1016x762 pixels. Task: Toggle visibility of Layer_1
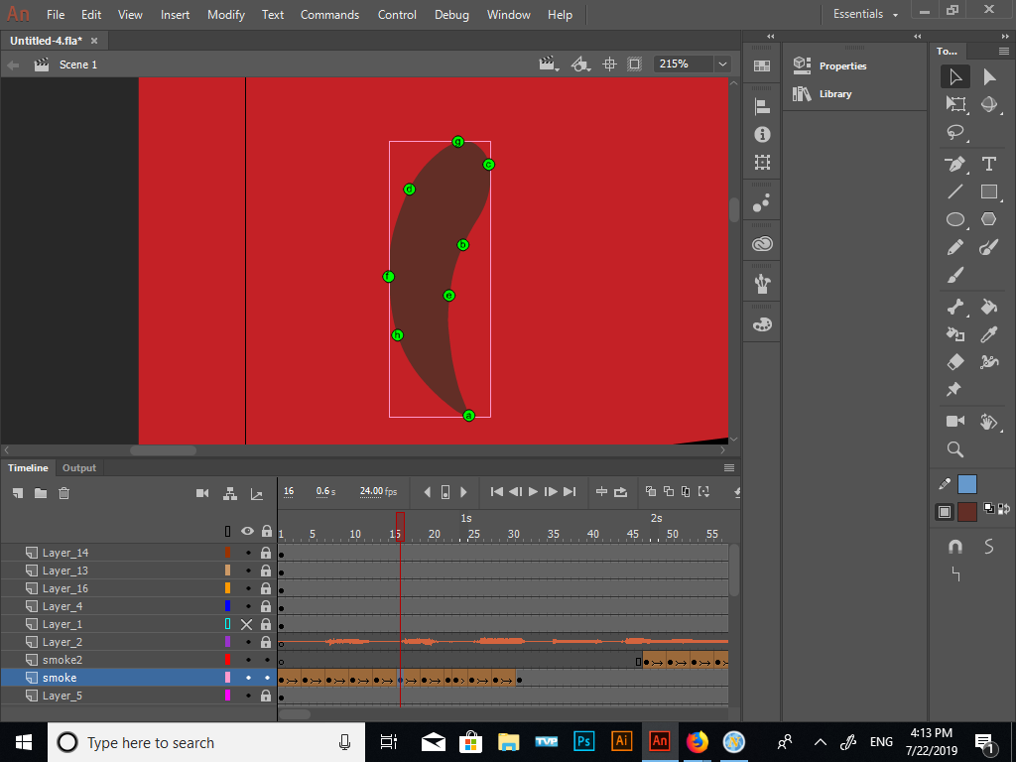248,624
